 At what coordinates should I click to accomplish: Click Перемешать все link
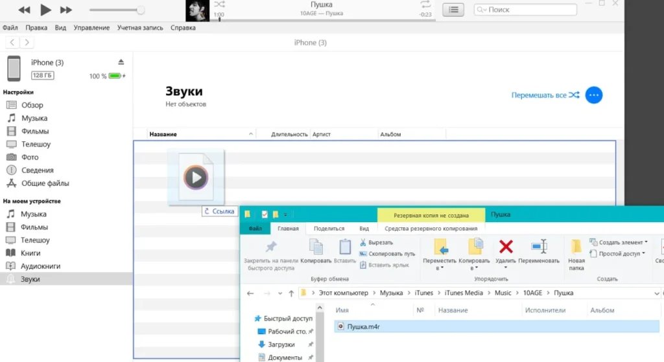pos(545,95)
